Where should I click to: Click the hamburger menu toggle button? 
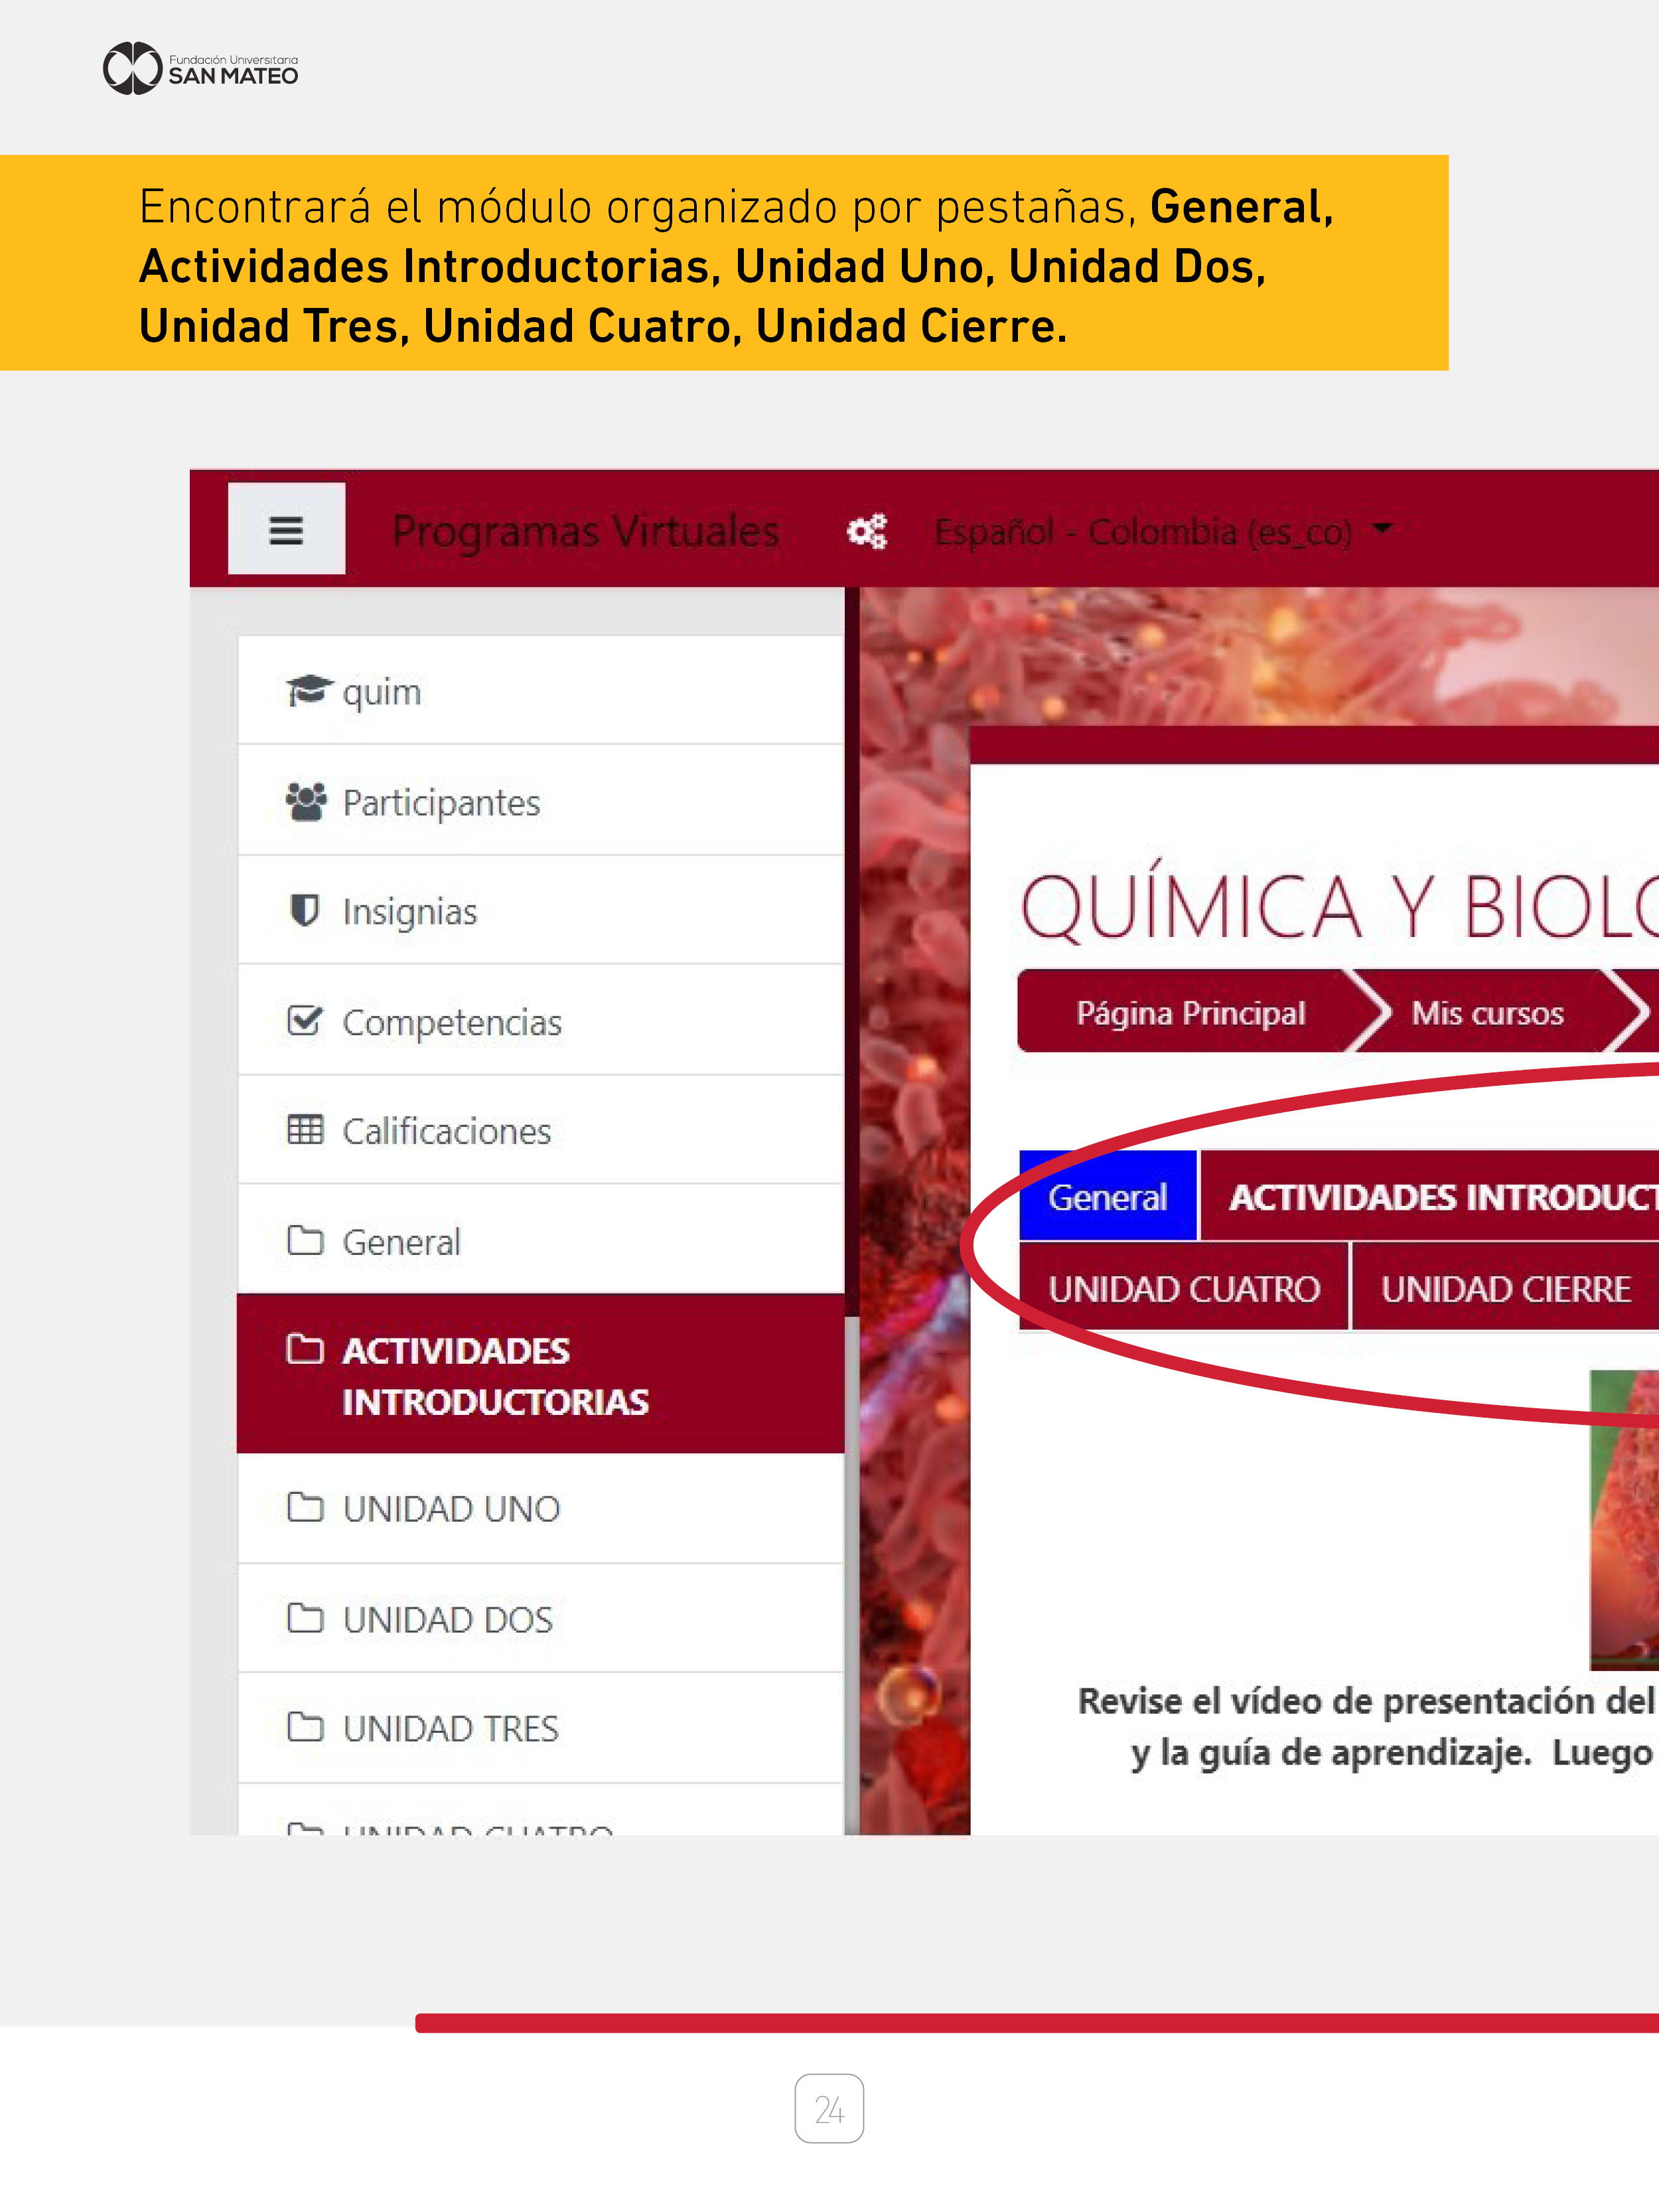pos(286,529)
